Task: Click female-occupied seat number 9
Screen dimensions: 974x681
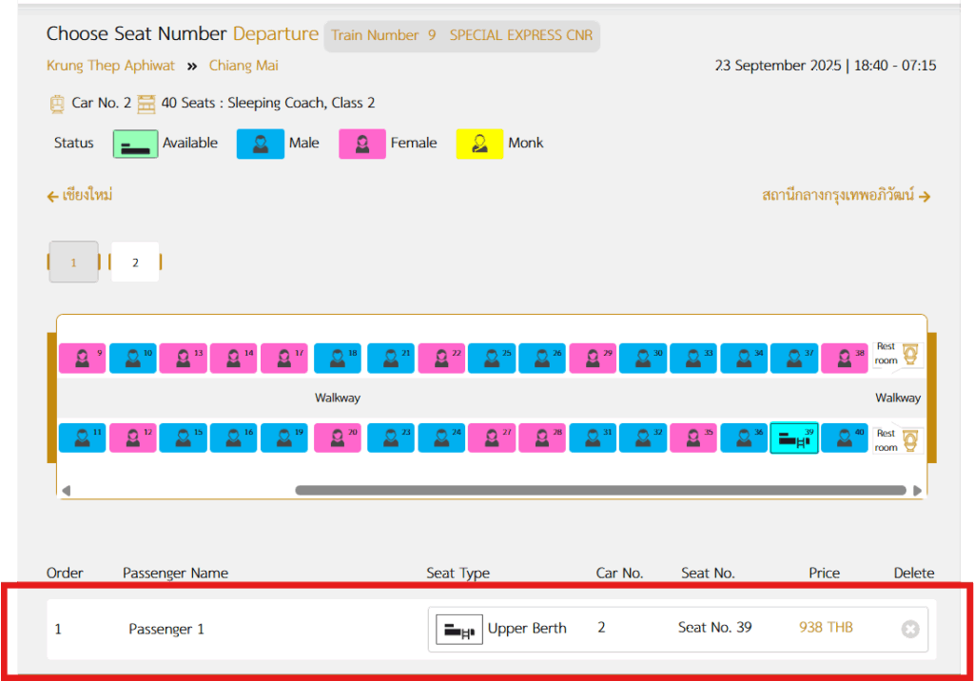Action: (x=83, y=359)
